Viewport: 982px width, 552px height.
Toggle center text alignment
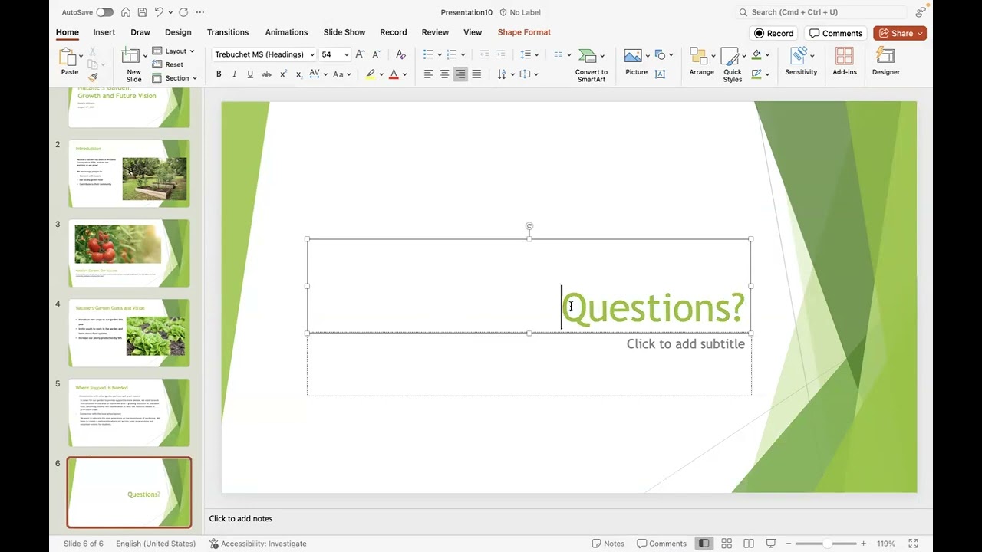pos(444,74)
